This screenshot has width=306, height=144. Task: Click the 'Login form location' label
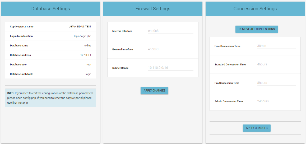coord(21,36)
